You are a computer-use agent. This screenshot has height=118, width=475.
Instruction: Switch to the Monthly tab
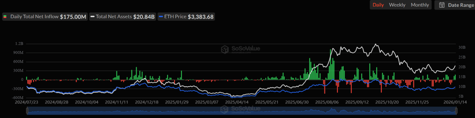click(x=420, y=5)
